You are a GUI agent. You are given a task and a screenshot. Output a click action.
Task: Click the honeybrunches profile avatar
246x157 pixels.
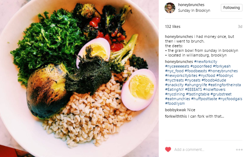(x=170, y=8)
